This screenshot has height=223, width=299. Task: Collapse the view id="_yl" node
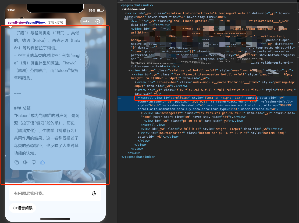pyautogui.click(x=136, y=90)
